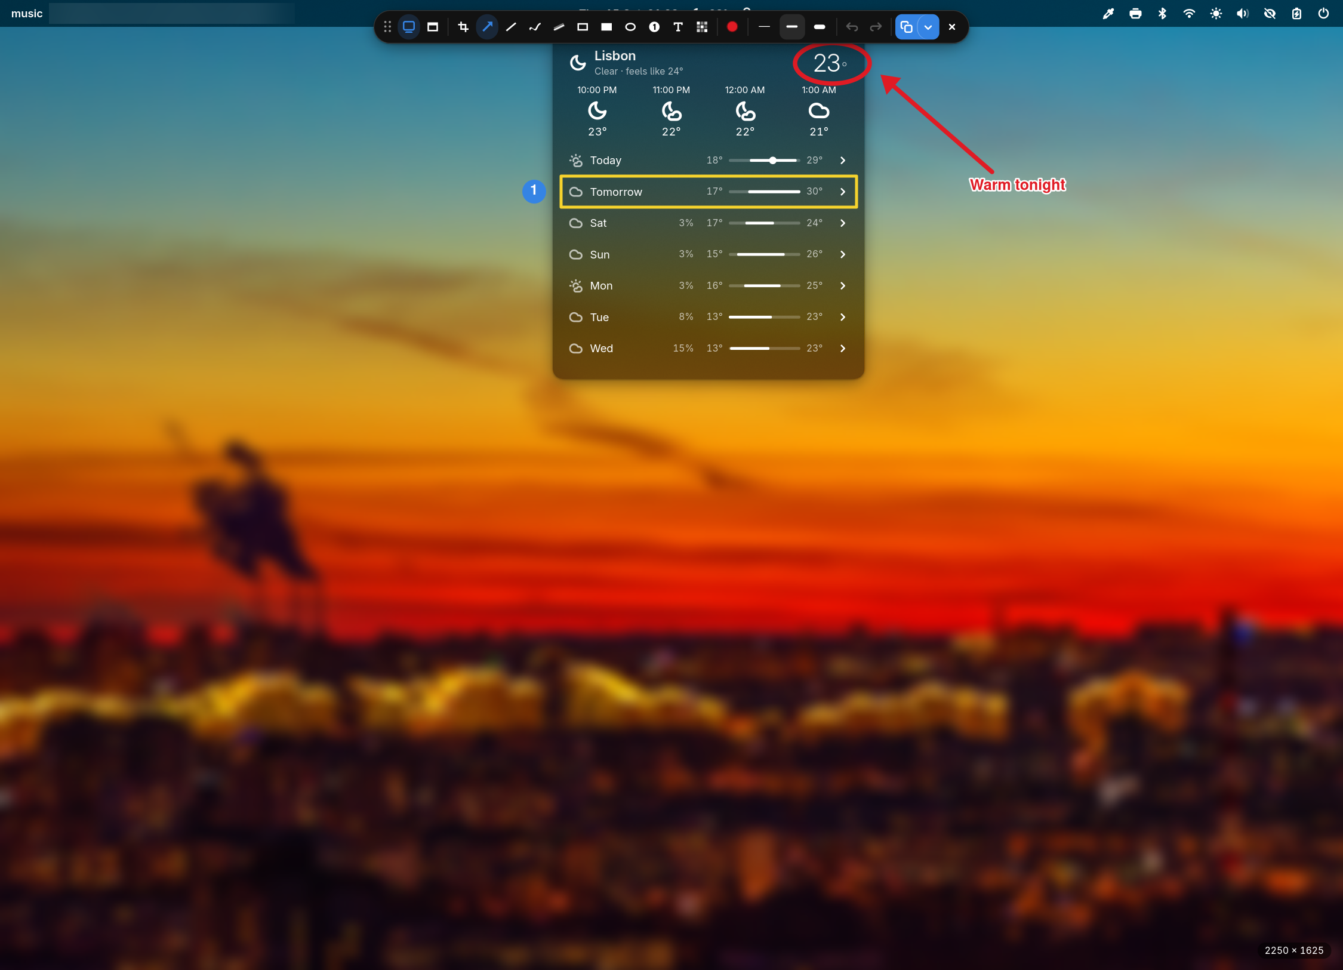Switch to window capture mode

click(x=433, y=27)
